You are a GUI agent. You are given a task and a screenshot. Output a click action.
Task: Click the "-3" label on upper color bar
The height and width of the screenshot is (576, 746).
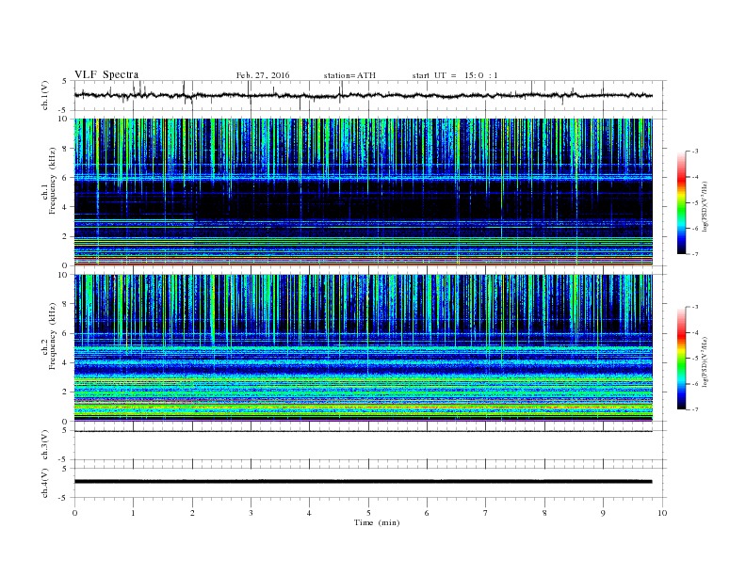tap(695, 152)
